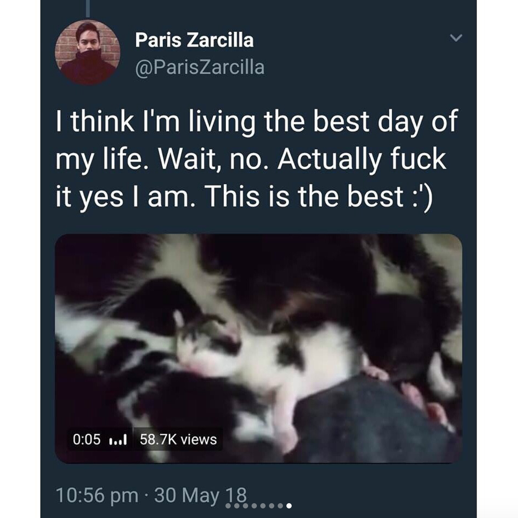Image resolution: width=518 pixels, height=518 pixels.
Task: Click the sound bars icon on the video
Action: pos(117,440)
